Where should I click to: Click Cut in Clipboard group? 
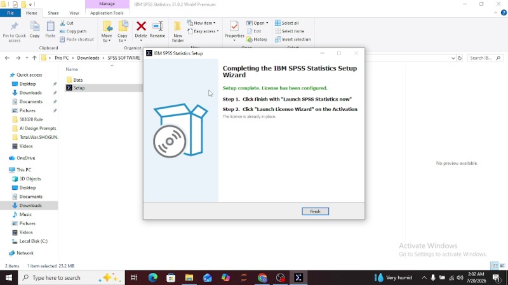[x=67, y=23]
